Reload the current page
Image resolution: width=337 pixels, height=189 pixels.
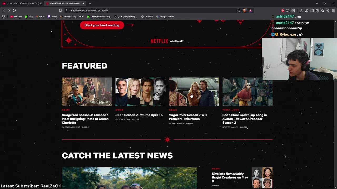[x=14, y=10]
